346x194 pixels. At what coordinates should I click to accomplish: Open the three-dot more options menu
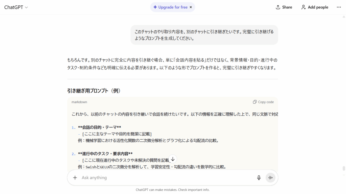point(339,7)
